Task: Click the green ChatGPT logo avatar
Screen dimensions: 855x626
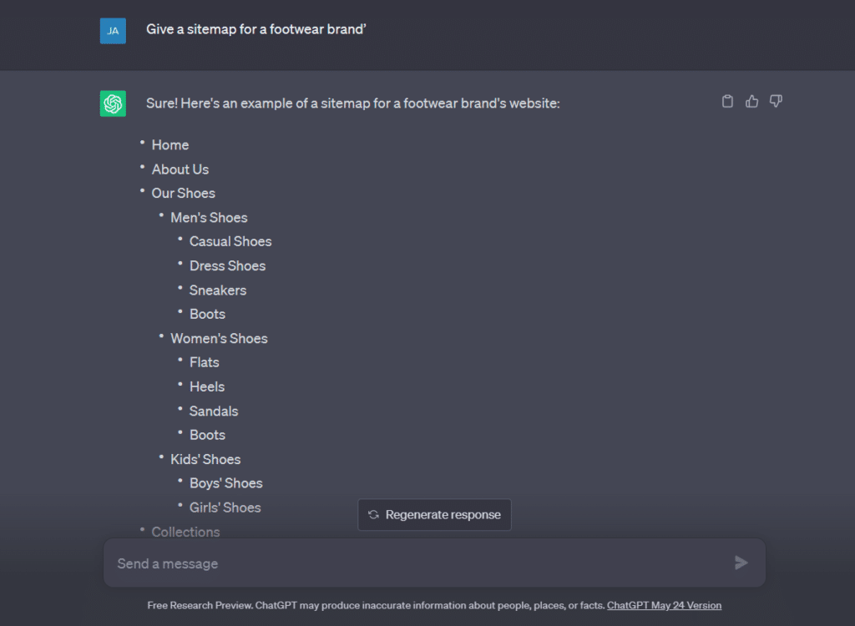Action: point(113,103)
